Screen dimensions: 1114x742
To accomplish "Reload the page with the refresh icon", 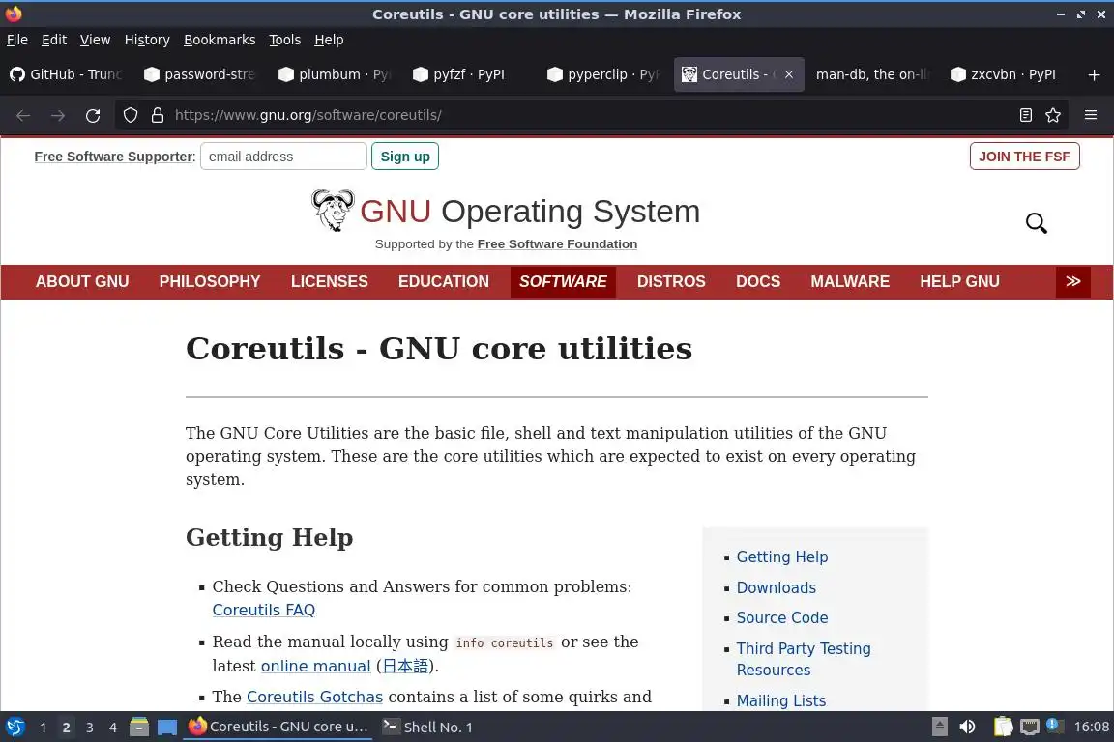I will (93, 116).
